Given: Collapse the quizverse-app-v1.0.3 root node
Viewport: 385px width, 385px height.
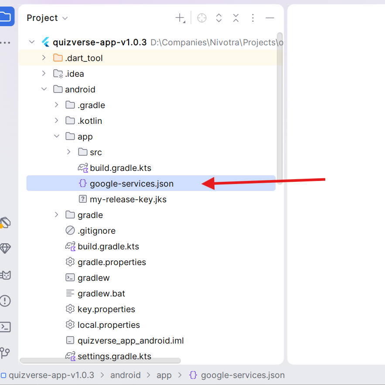Looking at the screenshot, I should coord(32,42).
